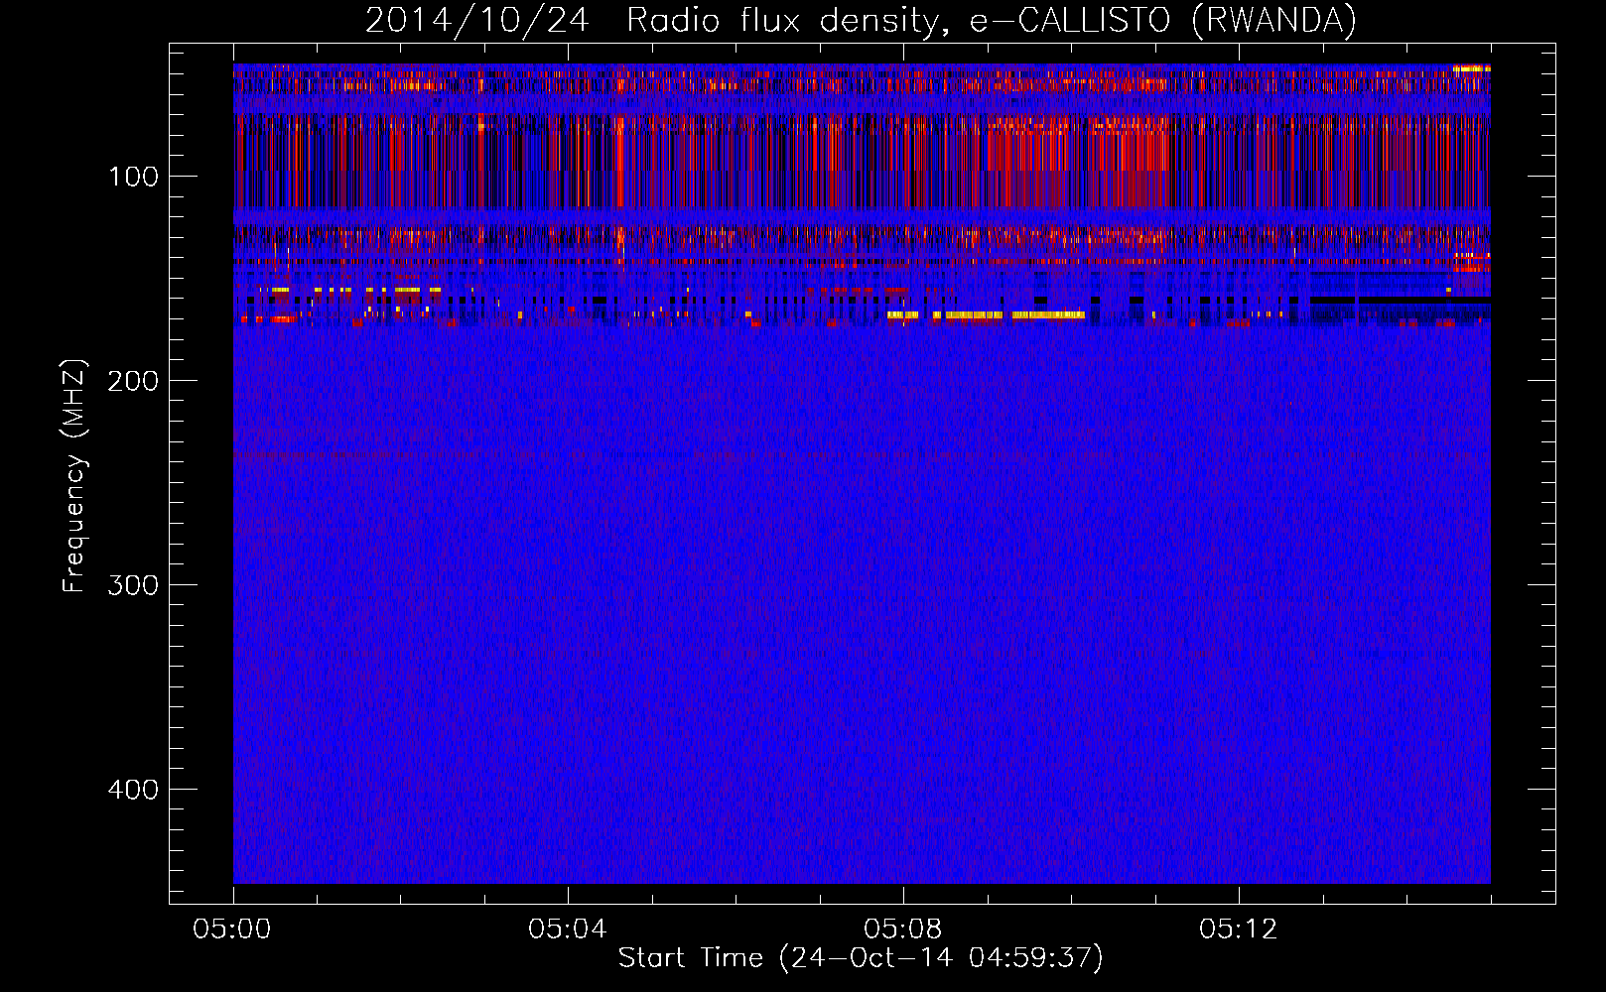Click the Start Time axis label
The height and width of the screenshot is (992, 1606).
tap(861, 958)
